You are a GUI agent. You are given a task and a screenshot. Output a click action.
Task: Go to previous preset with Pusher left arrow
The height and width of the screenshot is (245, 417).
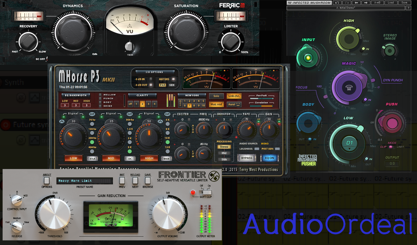tap(356, 3)
